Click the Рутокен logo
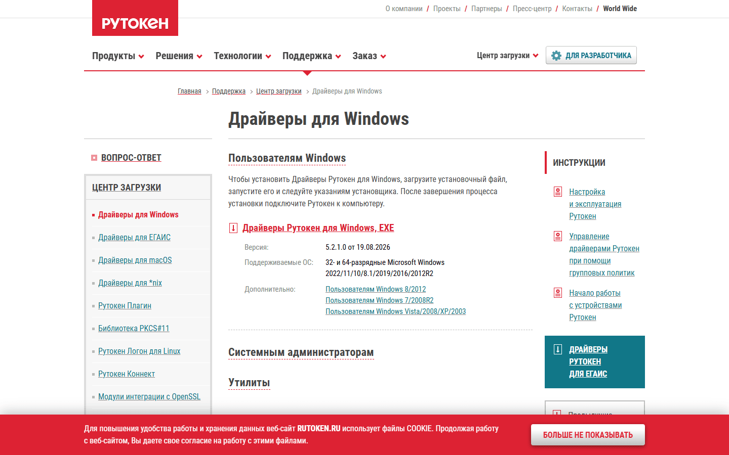 135,18
